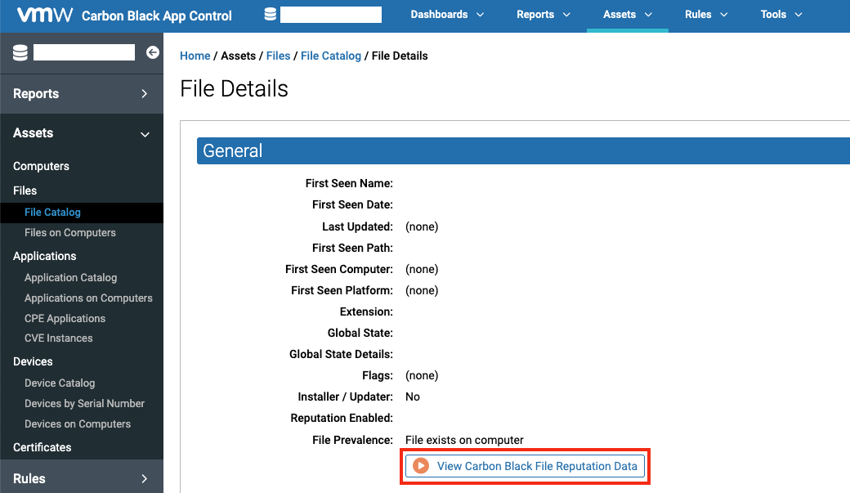Open Devices on Computers in sidebar
850x493 pixels.
point(78,424)
